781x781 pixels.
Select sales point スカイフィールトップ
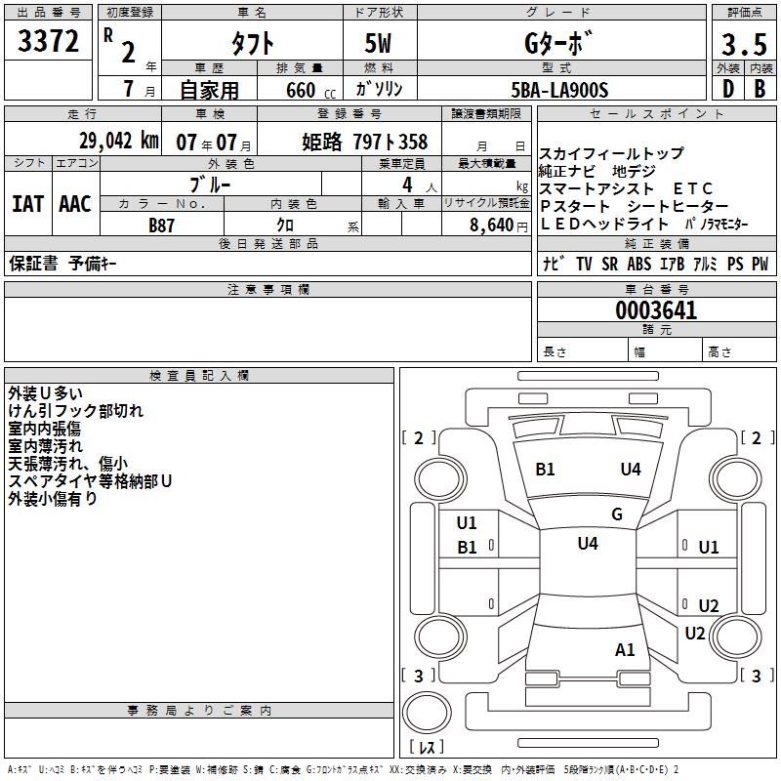(612, 153)
